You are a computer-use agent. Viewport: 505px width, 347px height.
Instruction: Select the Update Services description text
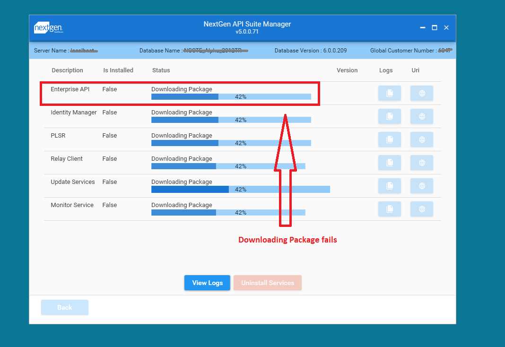(73, 182)
